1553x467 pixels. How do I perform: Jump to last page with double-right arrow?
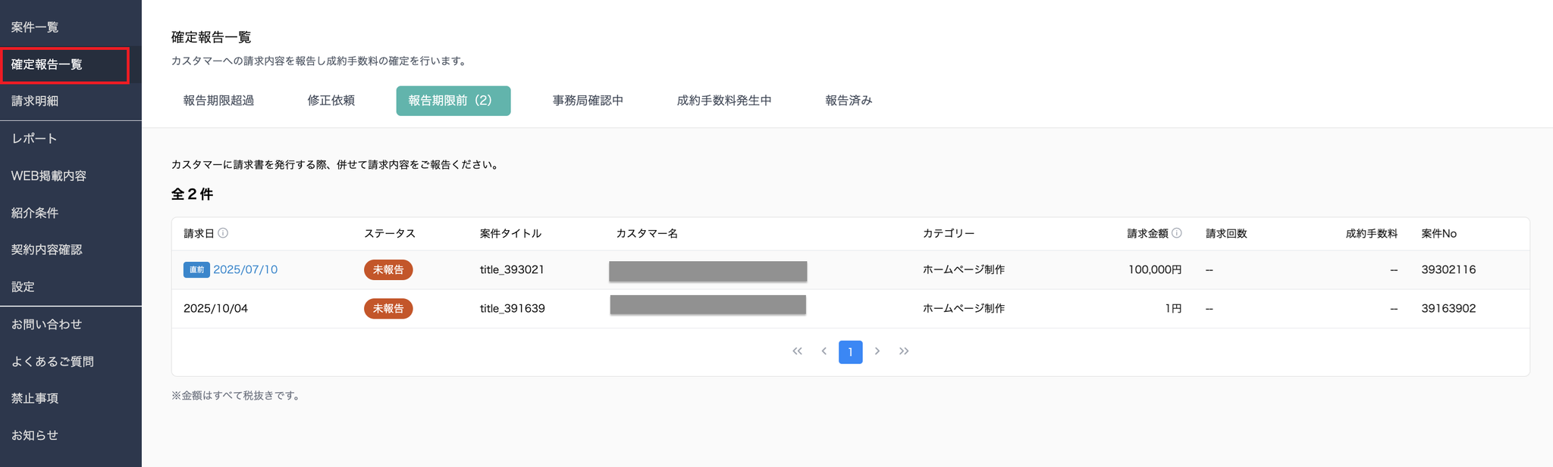click(904, 351)
